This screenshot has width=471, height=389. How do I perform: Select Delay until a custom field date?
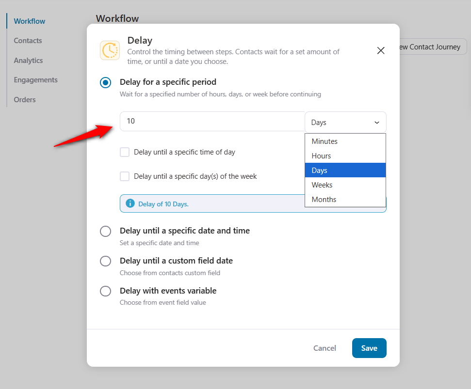click(x=105, y=261)
